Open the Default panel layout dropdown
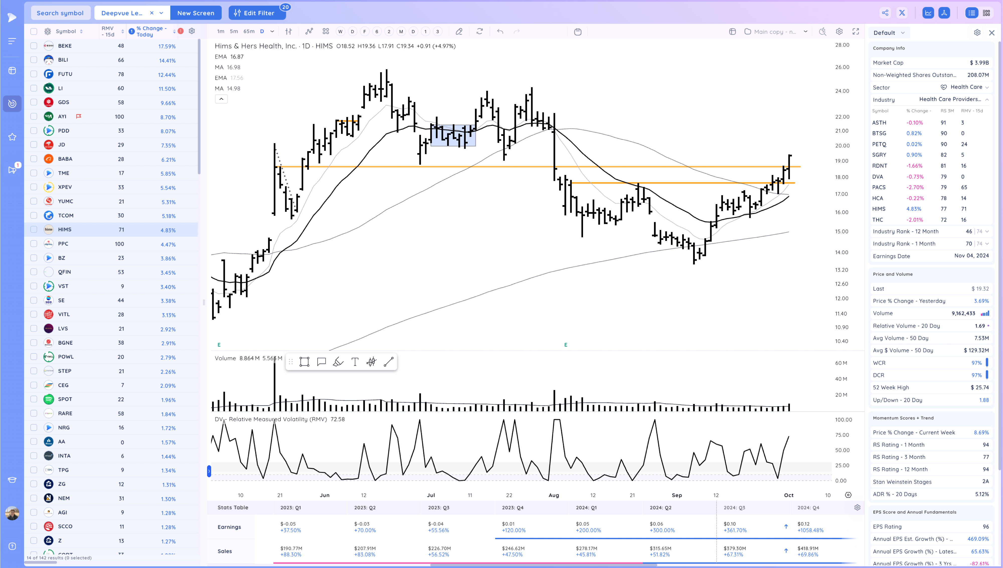The image size is (1003, 568). pyautogui.click(x=889, y=33)
